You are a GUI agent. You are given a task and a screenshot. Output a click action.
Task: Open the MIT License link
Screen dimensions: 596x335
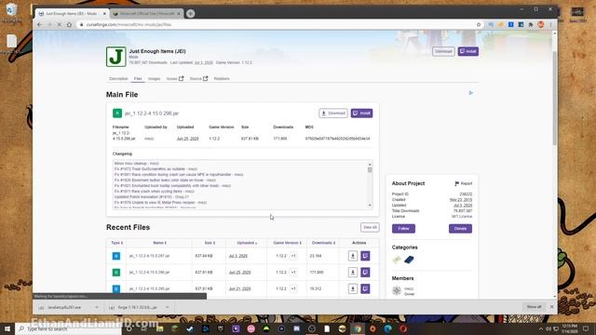(462, 217)
